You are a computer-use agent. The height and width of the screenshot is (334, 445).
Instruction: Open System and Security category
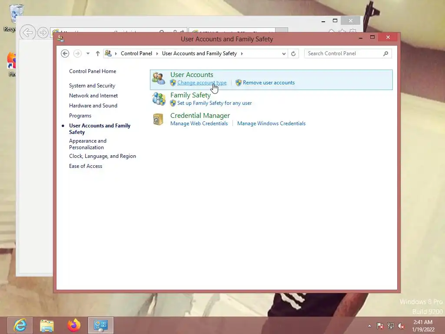coord(92,86)
